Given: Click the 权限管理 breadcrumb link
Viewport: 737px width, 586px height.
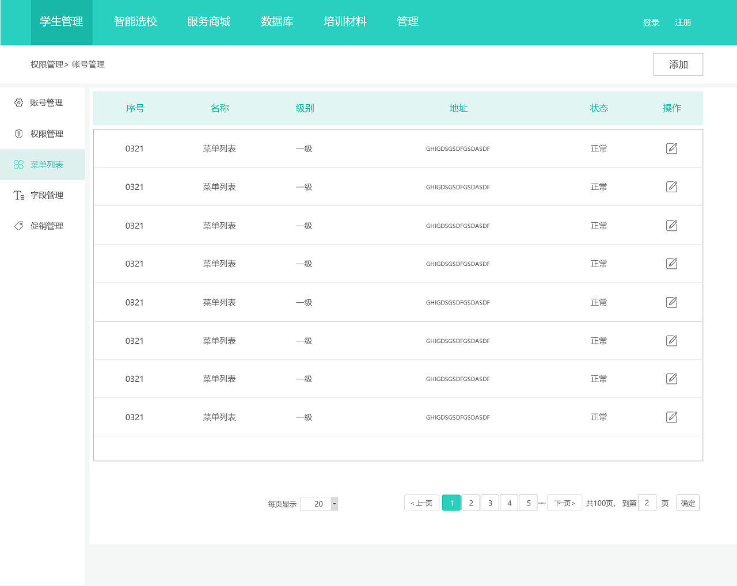Looking at the screenshot, I should point(48,64).
